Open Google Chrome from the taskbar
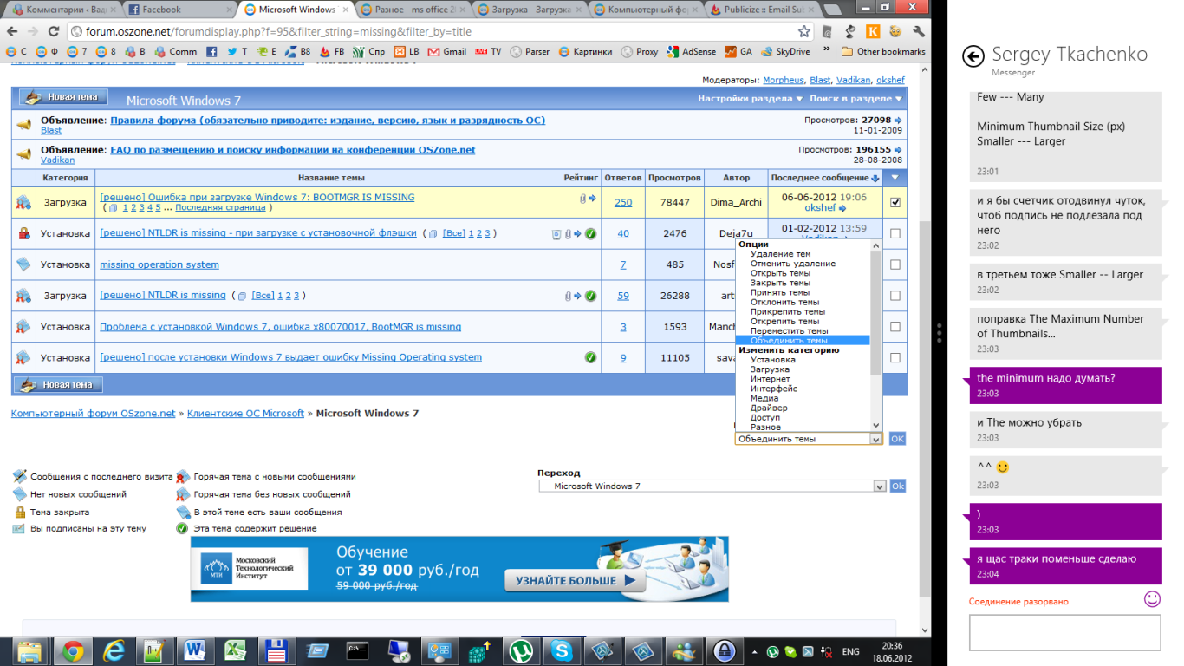 [72, 650]
